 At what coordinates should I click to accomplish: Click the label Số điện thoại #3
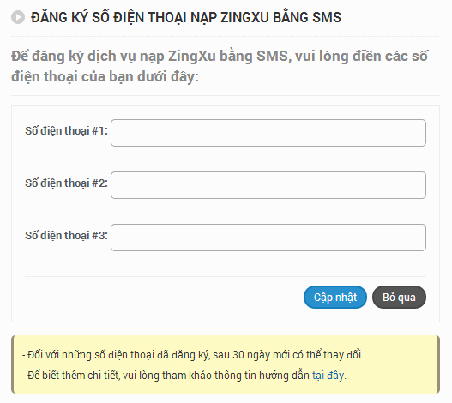[66, 236]
